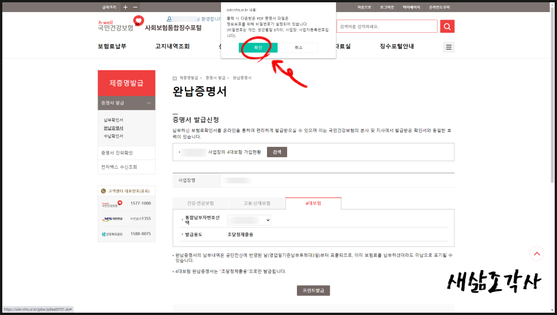Click the scroll-to-top arrow icon
Image resolution: width=557 pixels, height=315 pixels.
pos(537,253)
